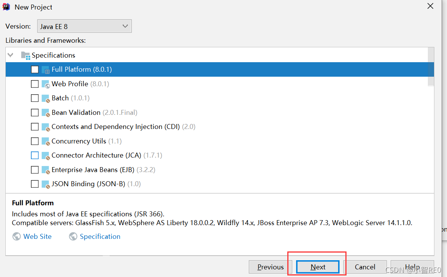Click the Next button
The image size is (447, 277).
pos(317,267)
